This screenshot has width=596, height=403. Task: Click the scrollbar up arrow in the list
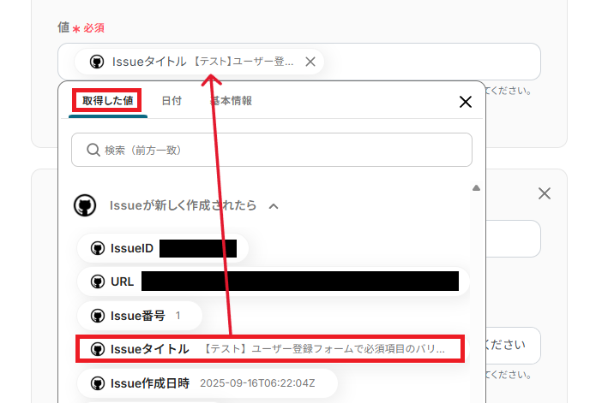pyautogui.click(x=476, y=188)
